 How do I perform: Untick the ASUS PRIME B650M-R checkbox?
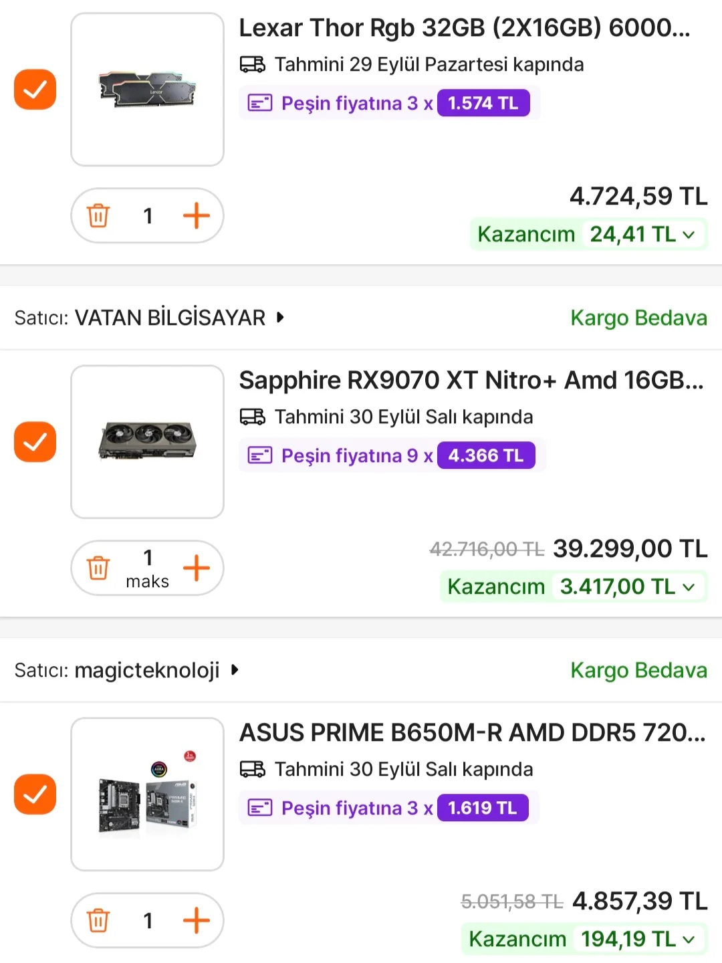35,794
